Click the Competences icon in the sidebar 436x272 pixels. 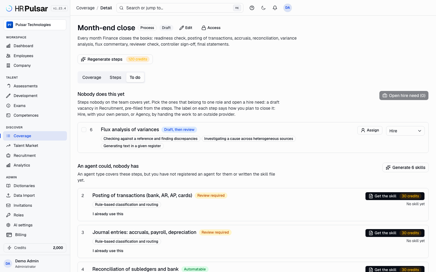click(8, 115)
